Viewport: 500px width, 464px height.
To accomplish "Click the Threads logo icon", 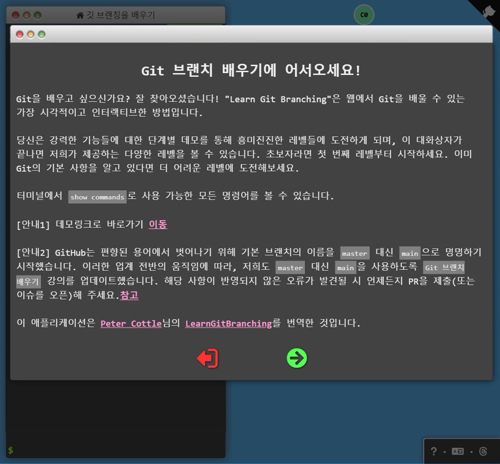I will 483,451.
